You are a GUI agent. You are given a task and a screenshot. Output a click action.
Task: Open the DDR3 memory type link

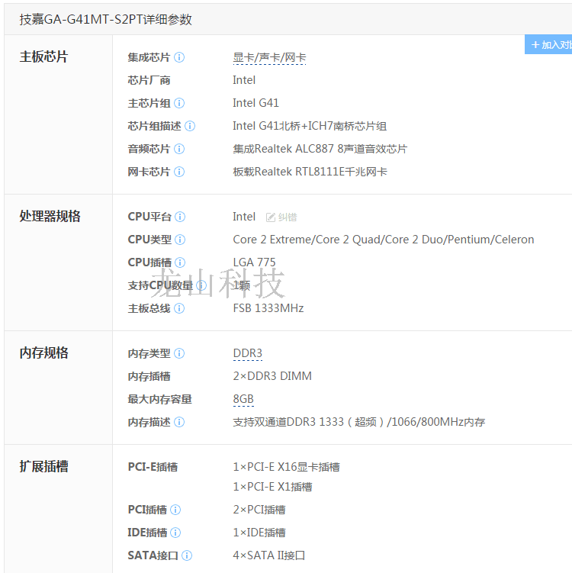pyautogui.click(x=248, y=353)
